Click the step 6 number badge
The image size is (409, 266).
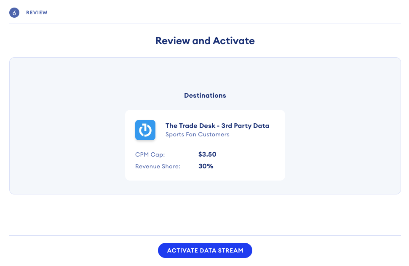pyautogui.click(x=14, y=13)
